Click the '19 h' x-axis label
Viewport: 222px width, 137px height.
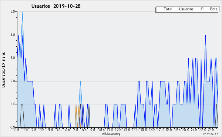pyautogui.click(x=177, y=130)
